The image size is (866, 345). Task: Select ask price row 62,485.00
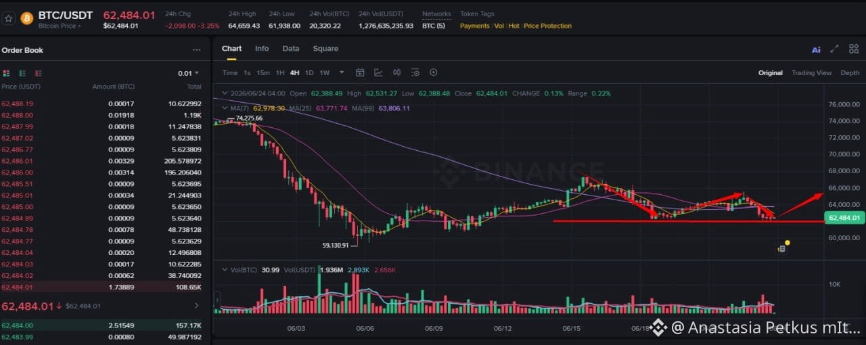(x=101, y=207)
